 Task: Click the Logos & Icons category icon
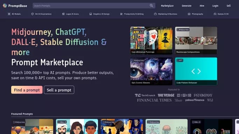[x=63, y=14]
